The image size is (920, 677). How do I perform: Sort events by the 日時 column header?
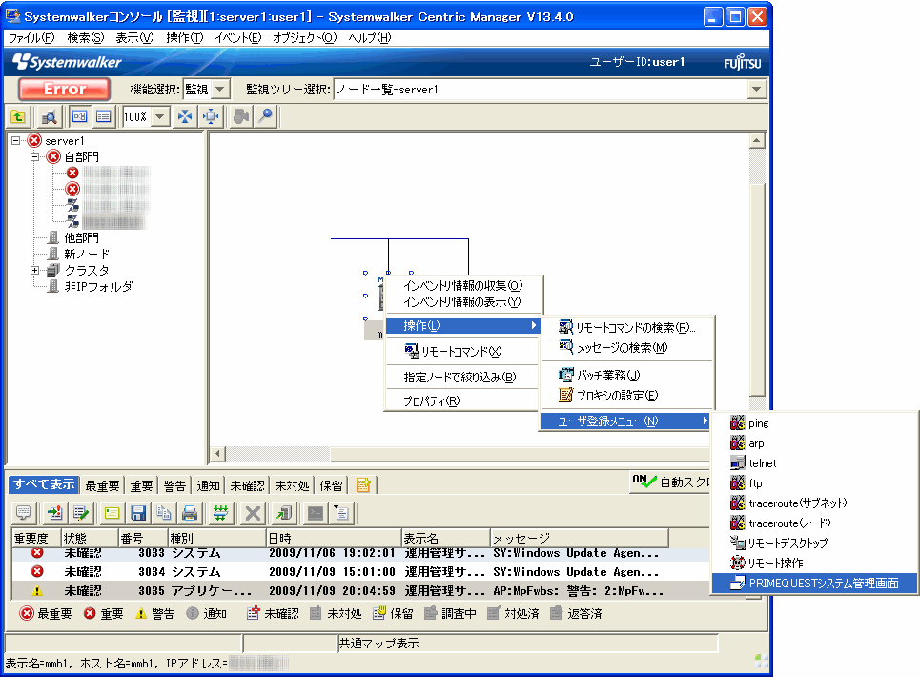[334, 538]
